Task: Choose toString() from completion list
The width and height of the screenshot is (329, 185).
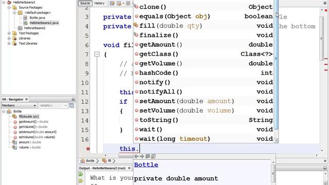Action: (204, 120)
